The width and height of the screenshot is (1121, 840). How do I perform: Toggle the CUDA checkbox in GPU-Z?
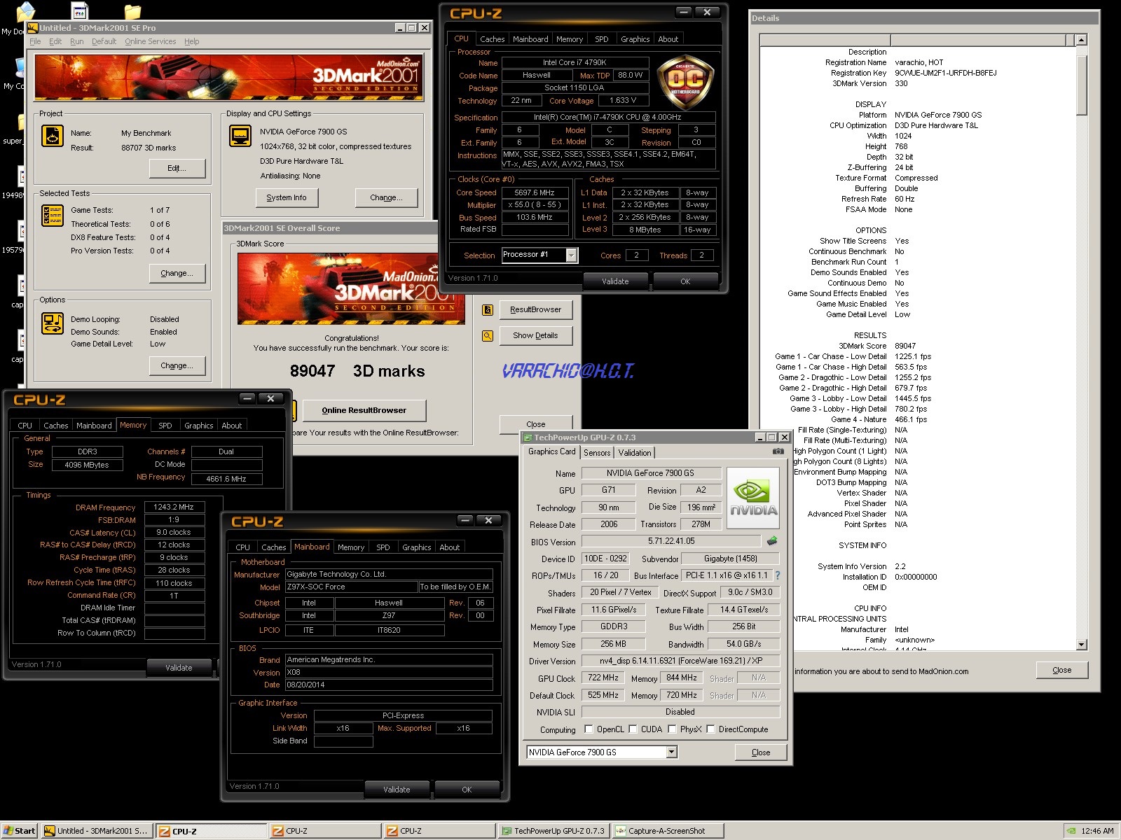[633, 729]
